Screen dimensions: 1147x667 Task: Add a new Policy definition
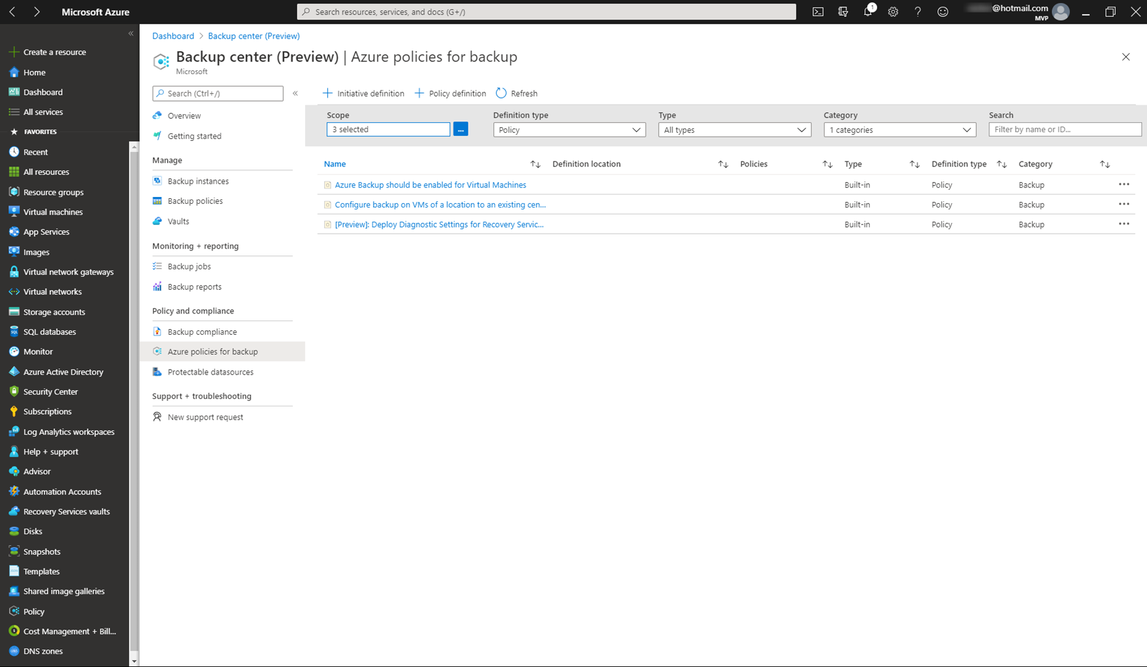(x=450, y=94)
